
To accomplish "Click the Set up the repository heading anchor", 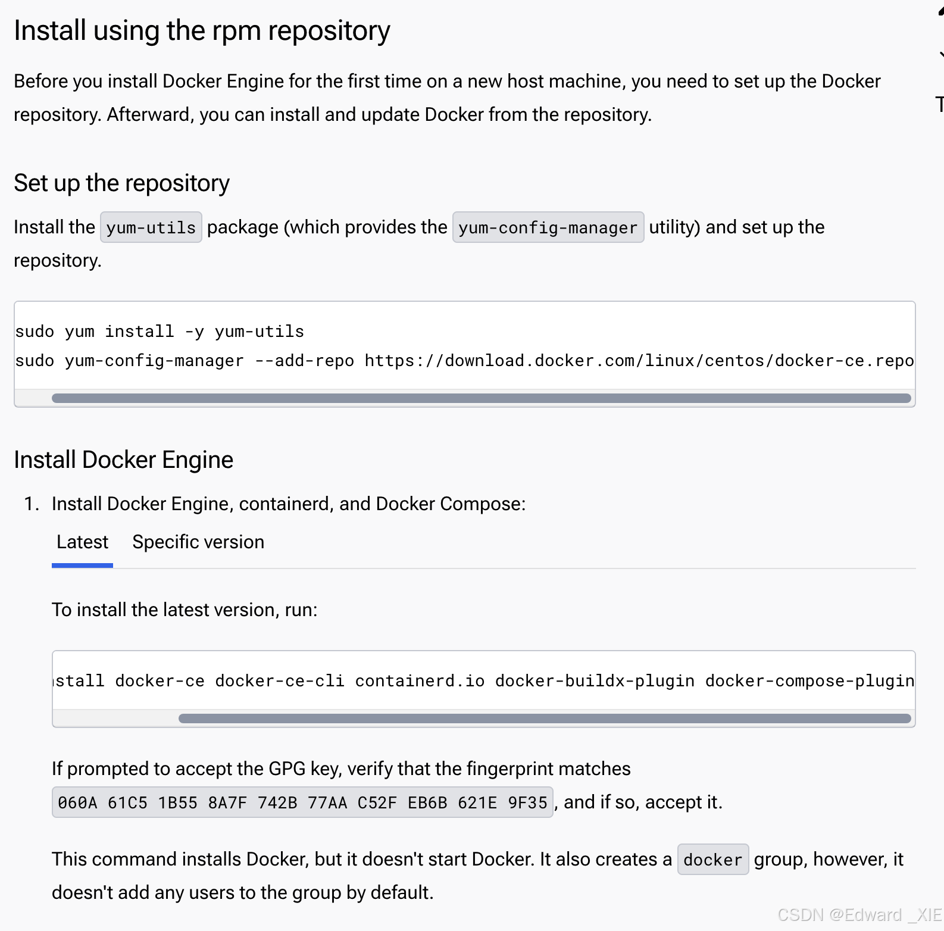I will 121,183.
